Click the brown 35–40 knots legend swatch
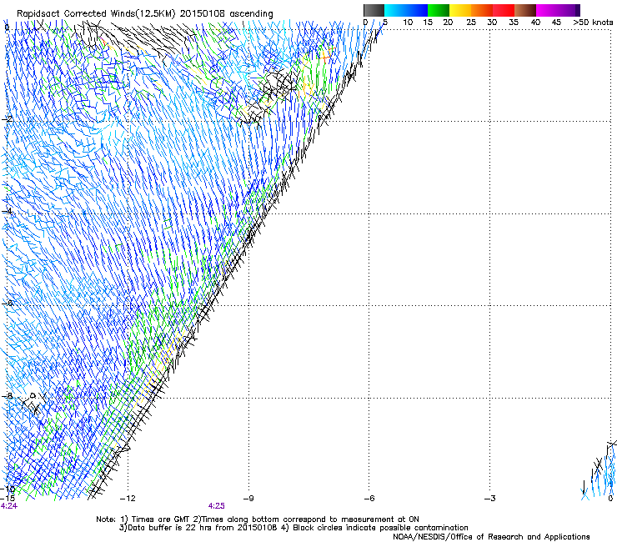The width and height of the screenshot is (617, 542). point(525,10)
